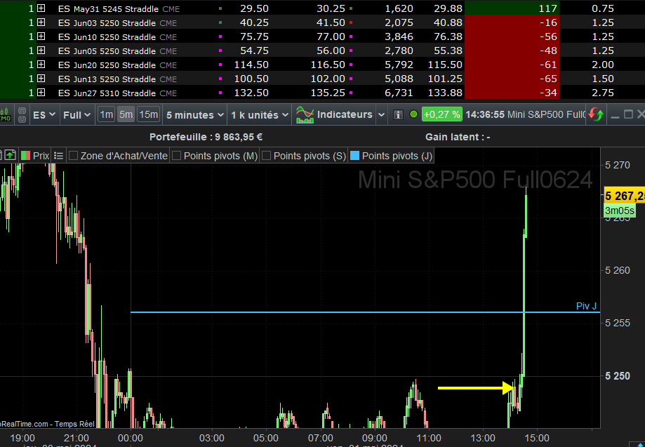Click the Piv J pivot line label
This screenshot has width=645, height=447.
[586, 306]
